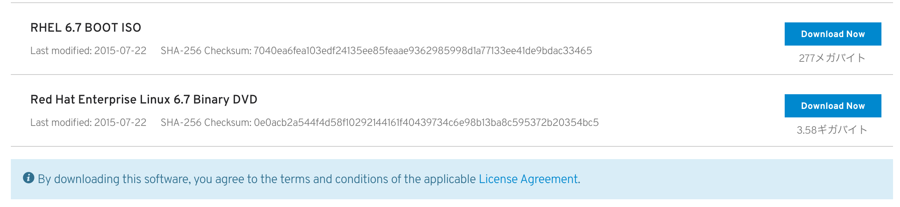Viewport: 900px width, 207px height.
Task: Click the Binary DVD checksum value starting 0e0acb2
Action: click(426, 122)
